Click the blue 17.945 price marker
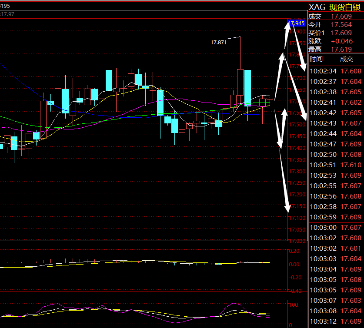This screenshot has height=328, width=364. click(x=296, y=23)
